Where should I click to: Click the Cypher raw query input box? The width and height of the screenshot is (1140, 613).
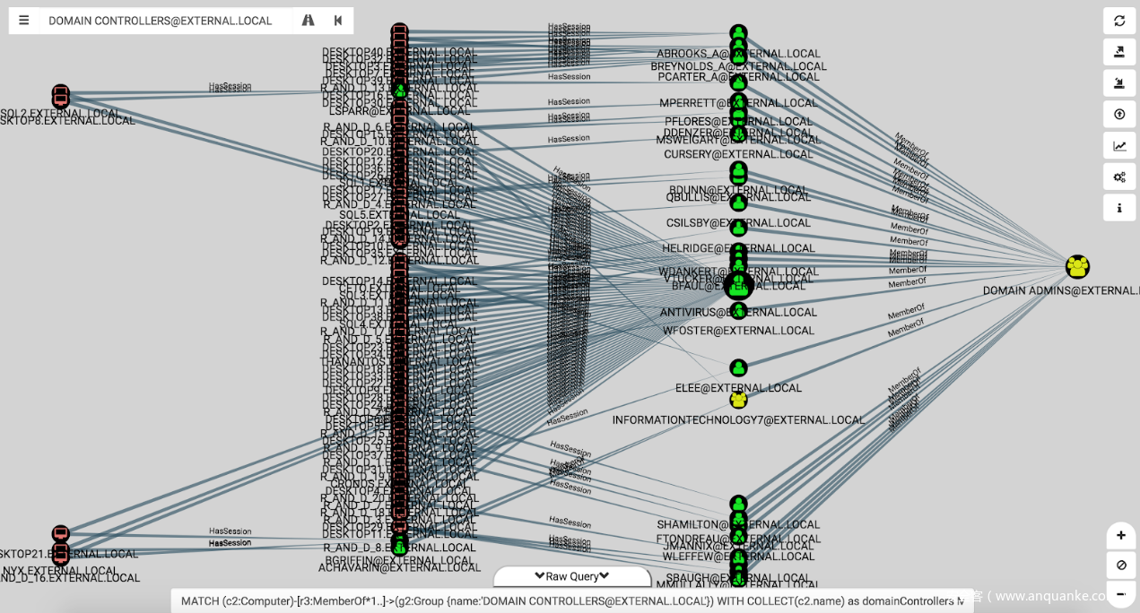click(x=571, y=600)
